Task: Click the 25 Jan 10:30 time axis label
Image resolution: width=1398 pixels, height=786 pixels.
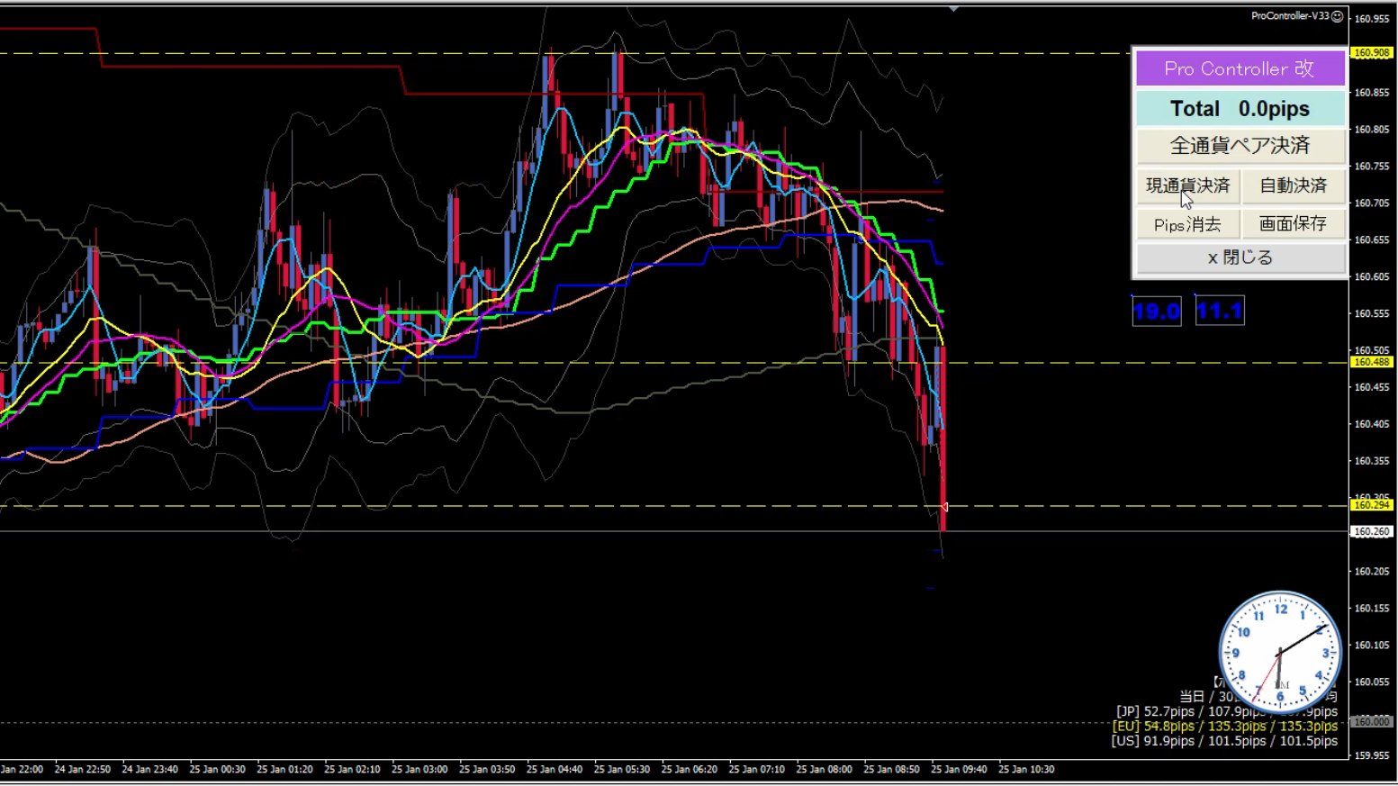Action: click(x=1026, y=770)
